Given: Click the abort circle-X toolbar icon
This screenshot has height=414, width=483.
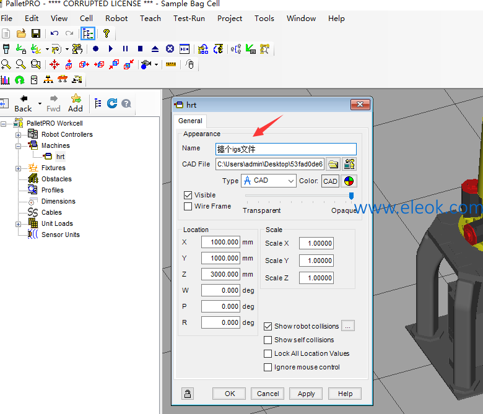Looking at the screenshot, I should click(170, 49).
